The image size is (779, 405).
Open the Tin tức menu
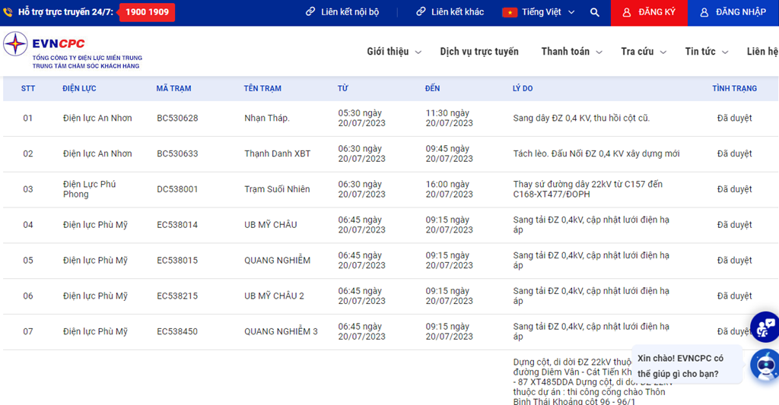(707, 52)
